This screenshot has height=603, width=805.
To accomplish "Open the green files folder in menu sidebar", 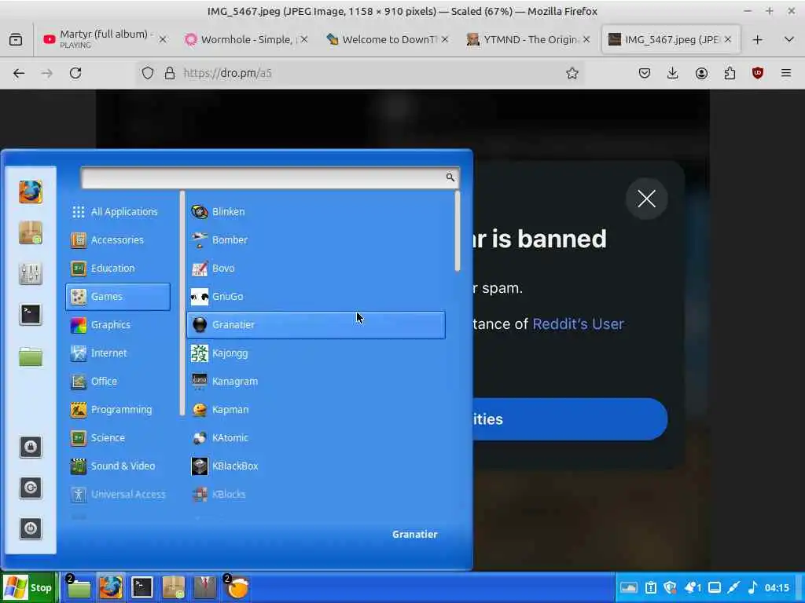I will (x=31, y=356).
